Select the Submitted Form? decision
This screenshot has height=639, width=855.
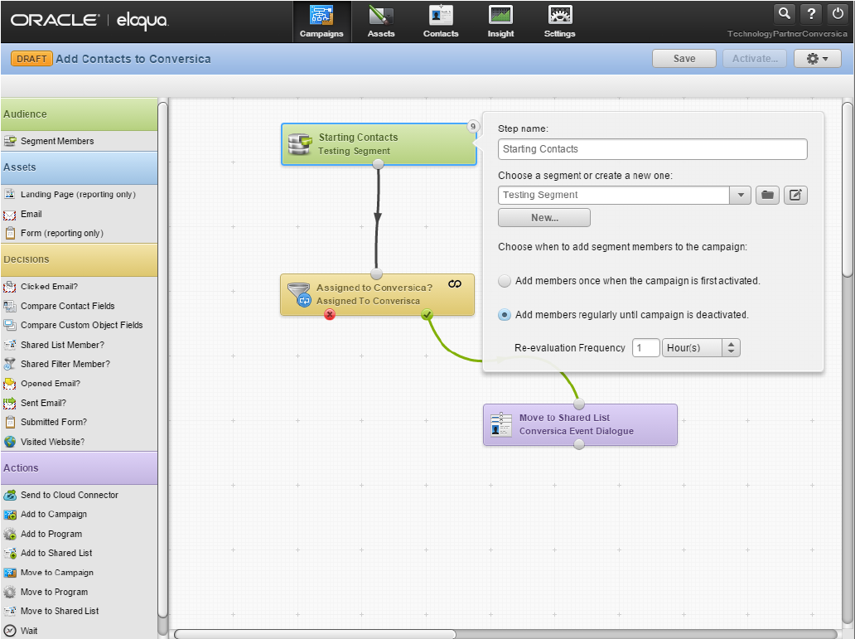tap(79, 422)
